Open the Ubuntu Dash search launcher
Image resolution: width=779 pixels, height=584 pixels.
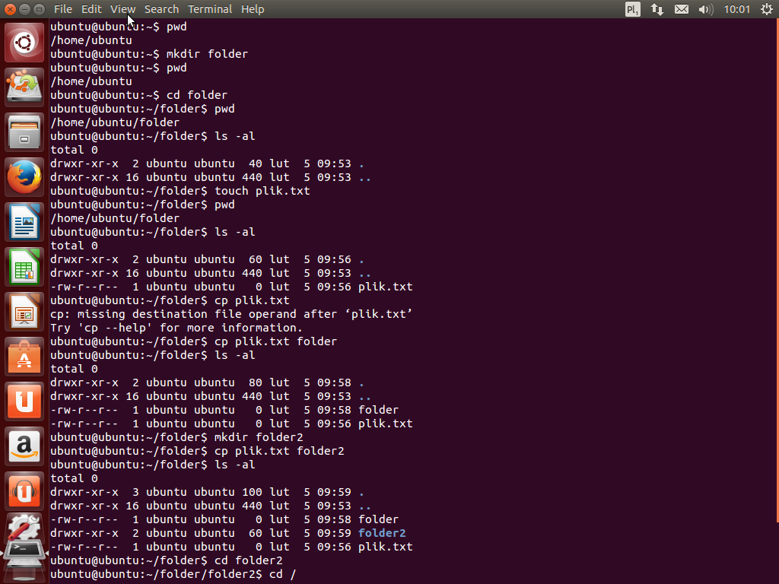tap(25, 43)
